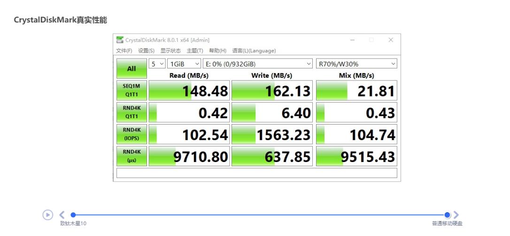Click the CrystalDiskMark 8.0.1 x64 [Admin] title
The height and width of the screenshot is (236, 510).
point(168,40)
